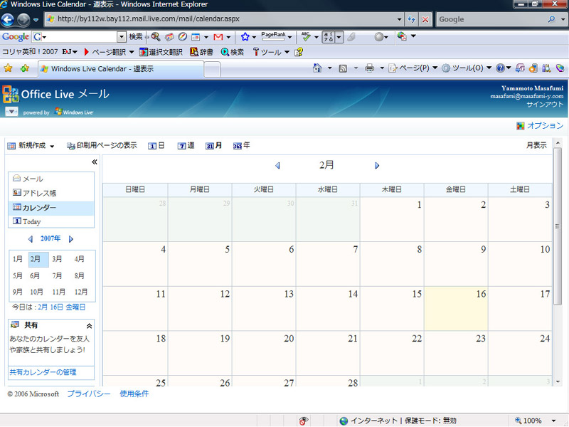Click the browser Home icon
Viewport: 569px width, 427px height.
pyautogui.click(x=317, y=68)
